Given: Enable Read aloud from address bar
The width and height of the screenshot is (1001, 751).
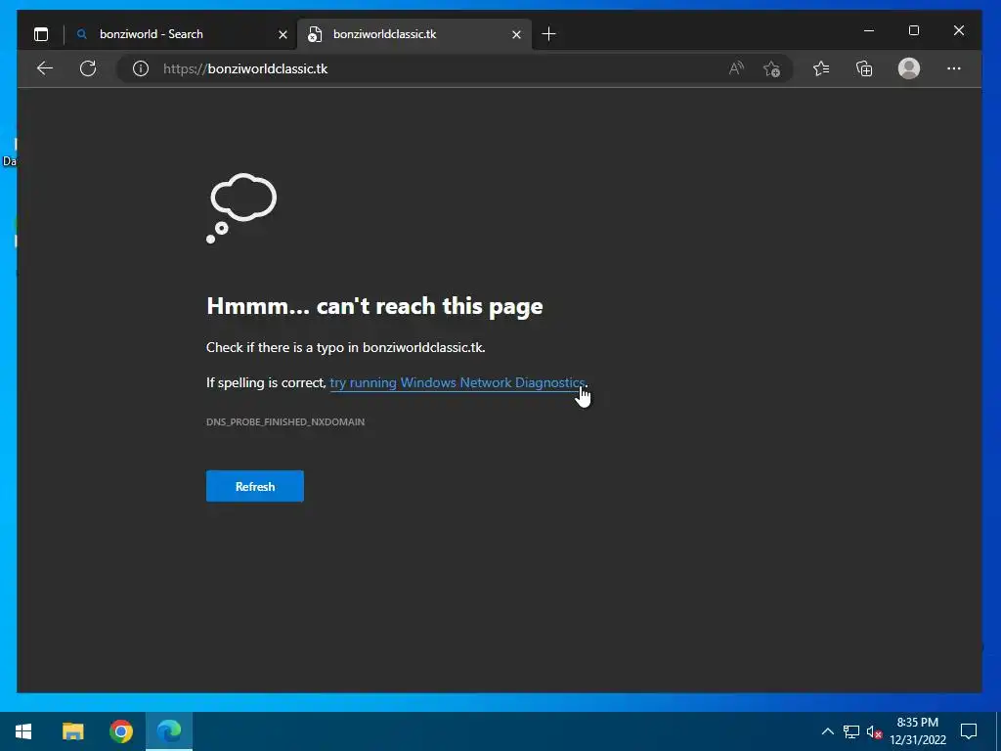Looking at the screenshot, I should pyautogui.click(x=736, y=68).
